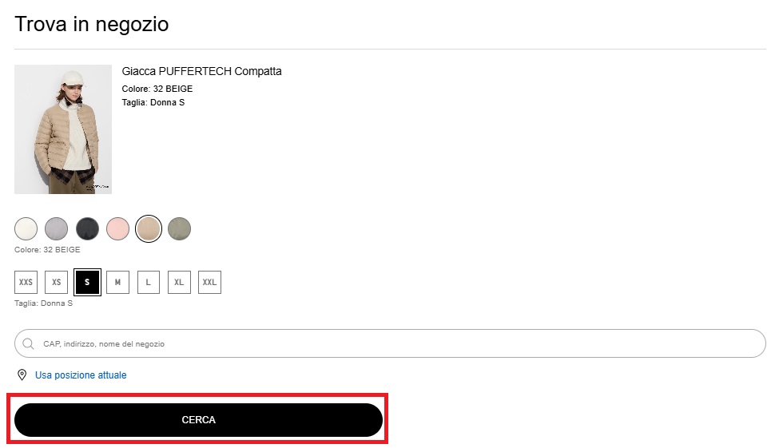This screenshot has height=448, width=779.
Task: Choose the light gray color swatch
Action: [x=57, y=229]
